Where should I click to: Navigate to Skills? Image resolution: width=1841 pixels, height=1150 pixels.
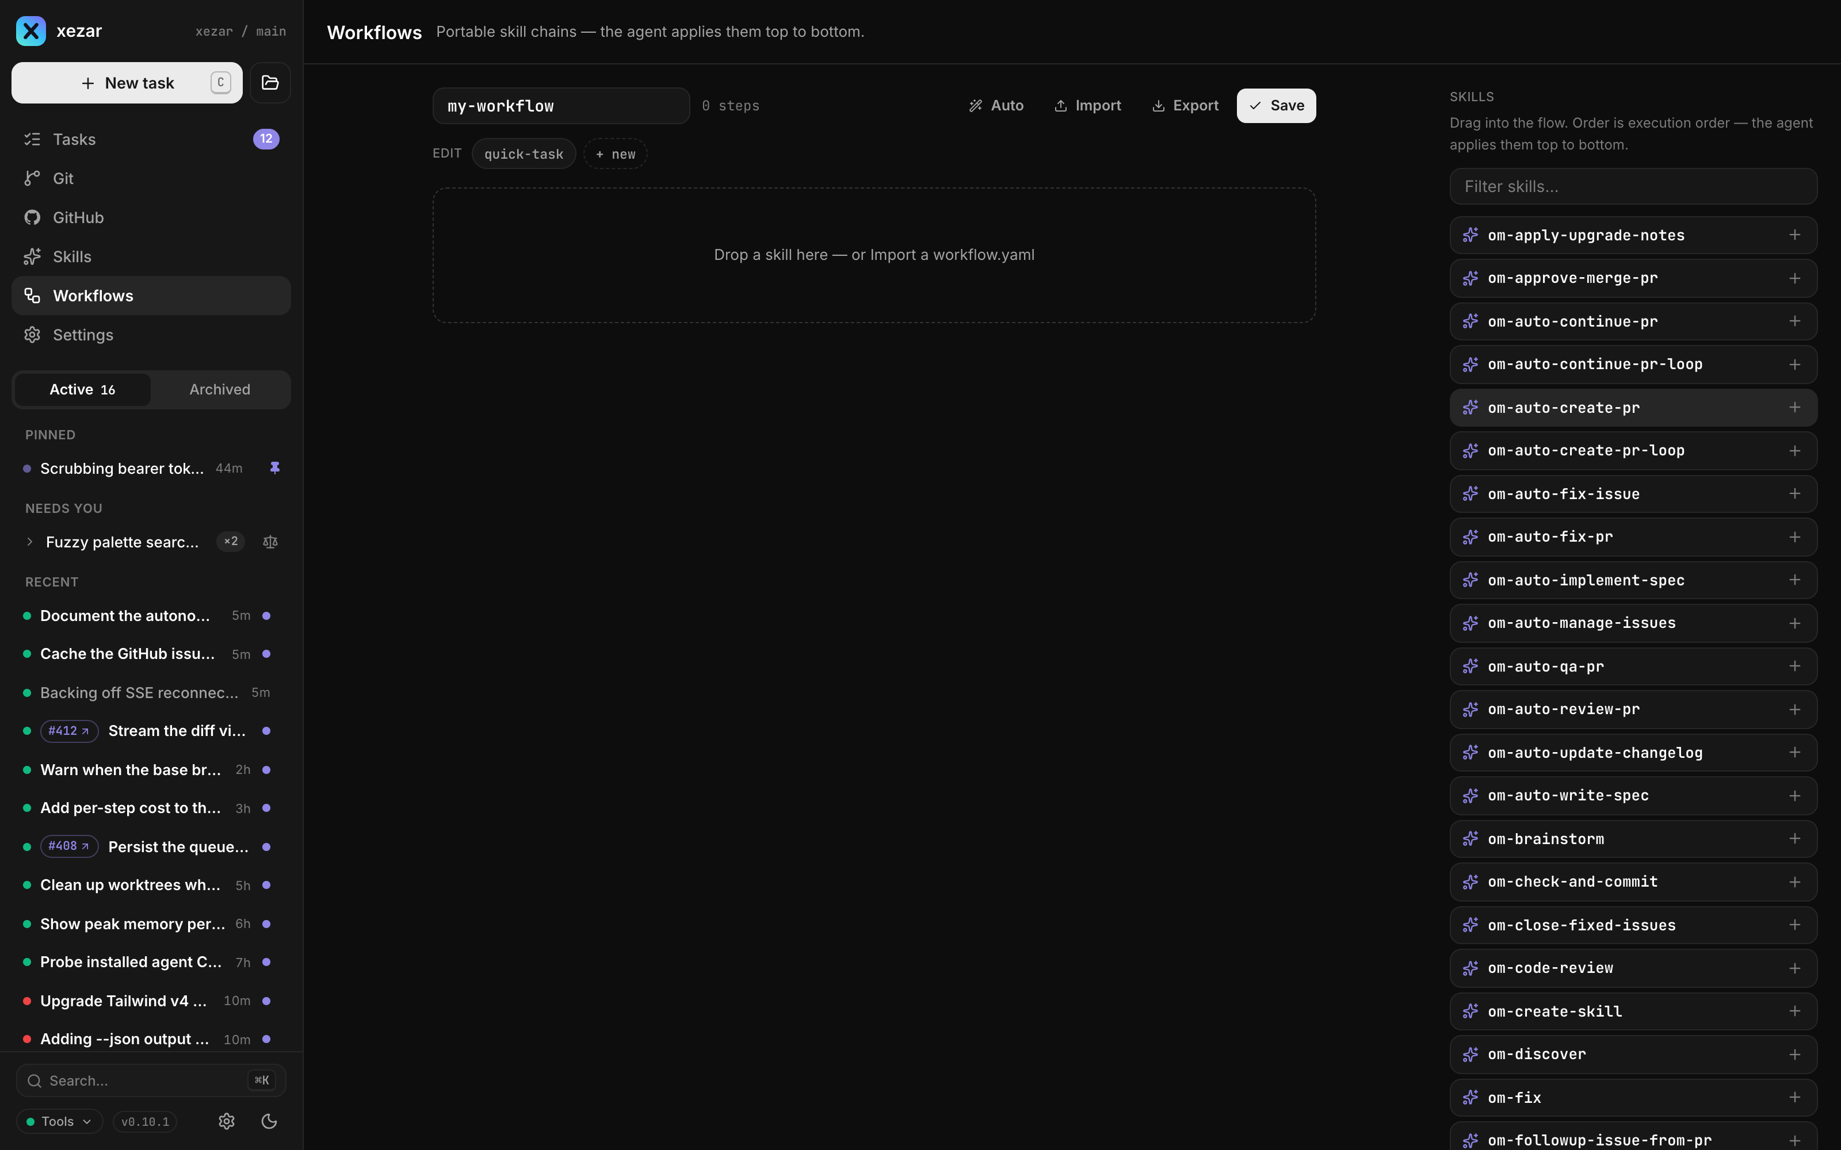pos(151,256)
